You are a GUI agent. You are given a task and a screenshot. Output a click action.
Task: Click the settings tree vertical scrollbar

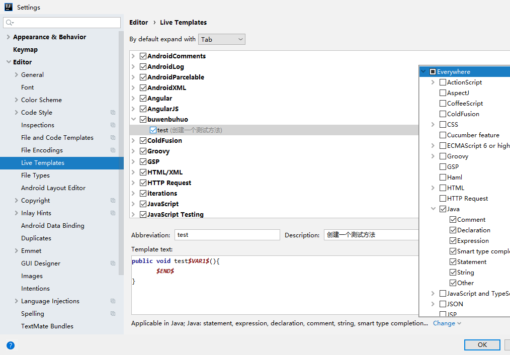click(x=121, y=153)
